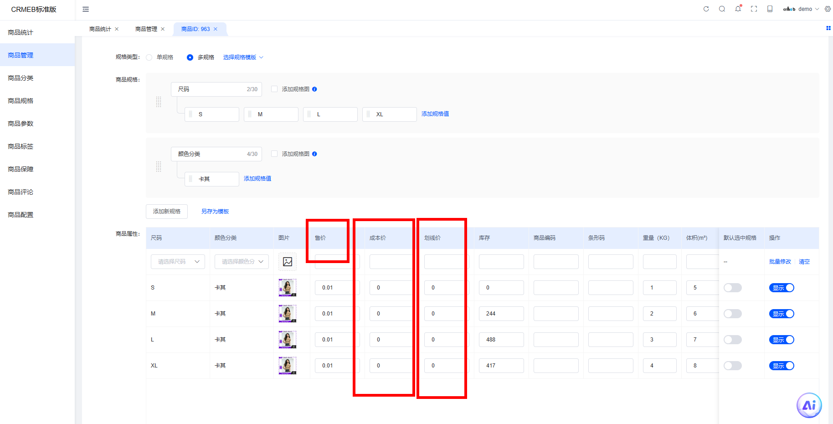Click the refresh icon in top bar

click(706, 9)
